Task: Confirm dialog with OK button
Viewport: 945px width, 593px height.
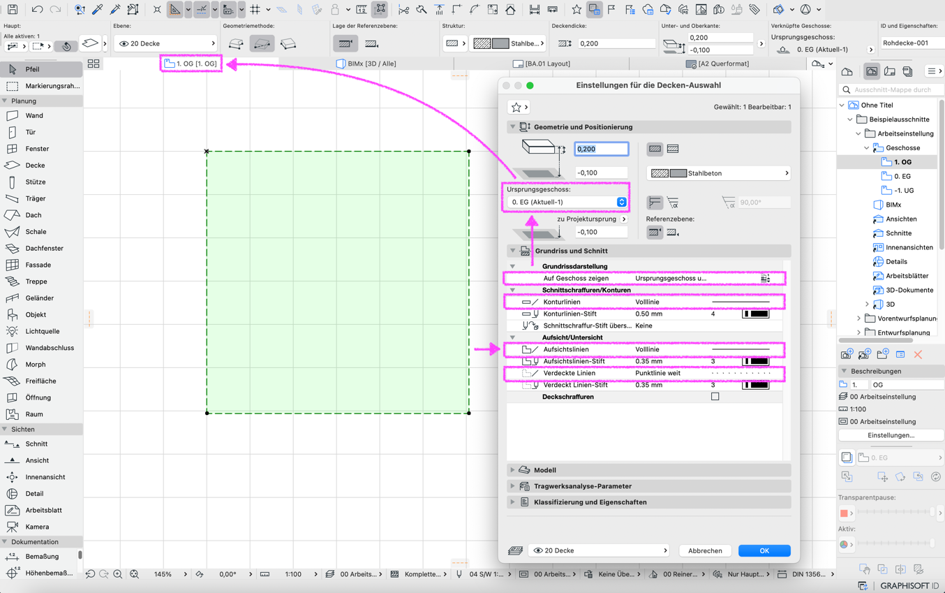Action: (764, 550)
